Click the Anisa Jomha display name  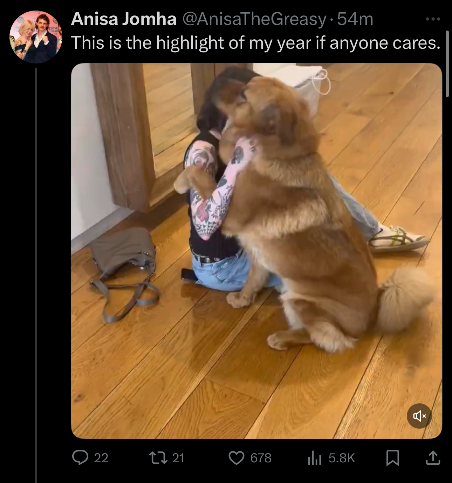tap(124, 19)
